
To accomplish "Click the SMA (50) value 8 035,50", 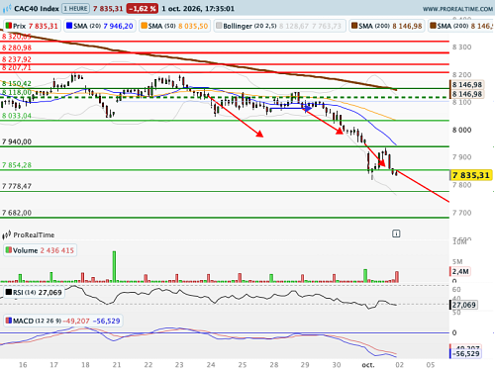I will point(193,26).
